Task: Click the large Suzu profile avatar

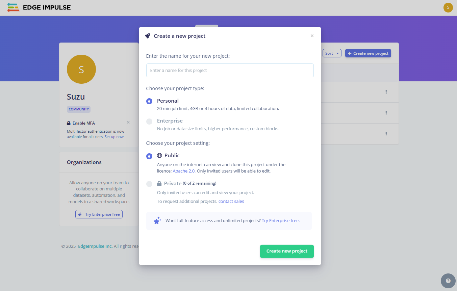Action: point(81,69)
